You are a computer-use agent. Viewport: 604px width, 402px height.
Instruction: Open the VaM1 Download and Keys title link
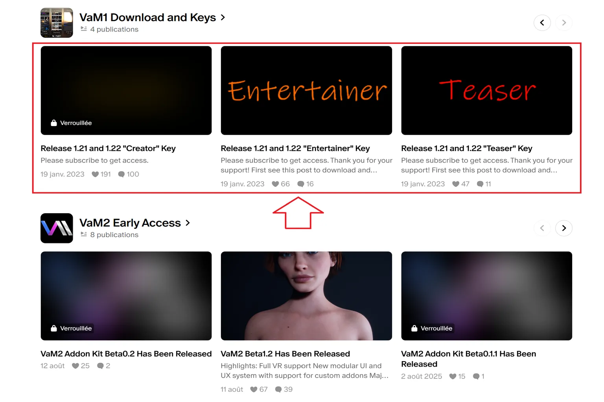(147, 17)
